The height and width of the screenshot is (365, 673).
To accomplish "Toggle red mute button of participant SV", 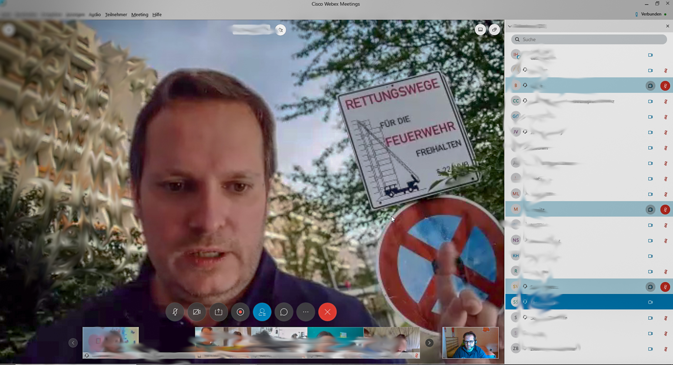I will click(x=665, y=287).
